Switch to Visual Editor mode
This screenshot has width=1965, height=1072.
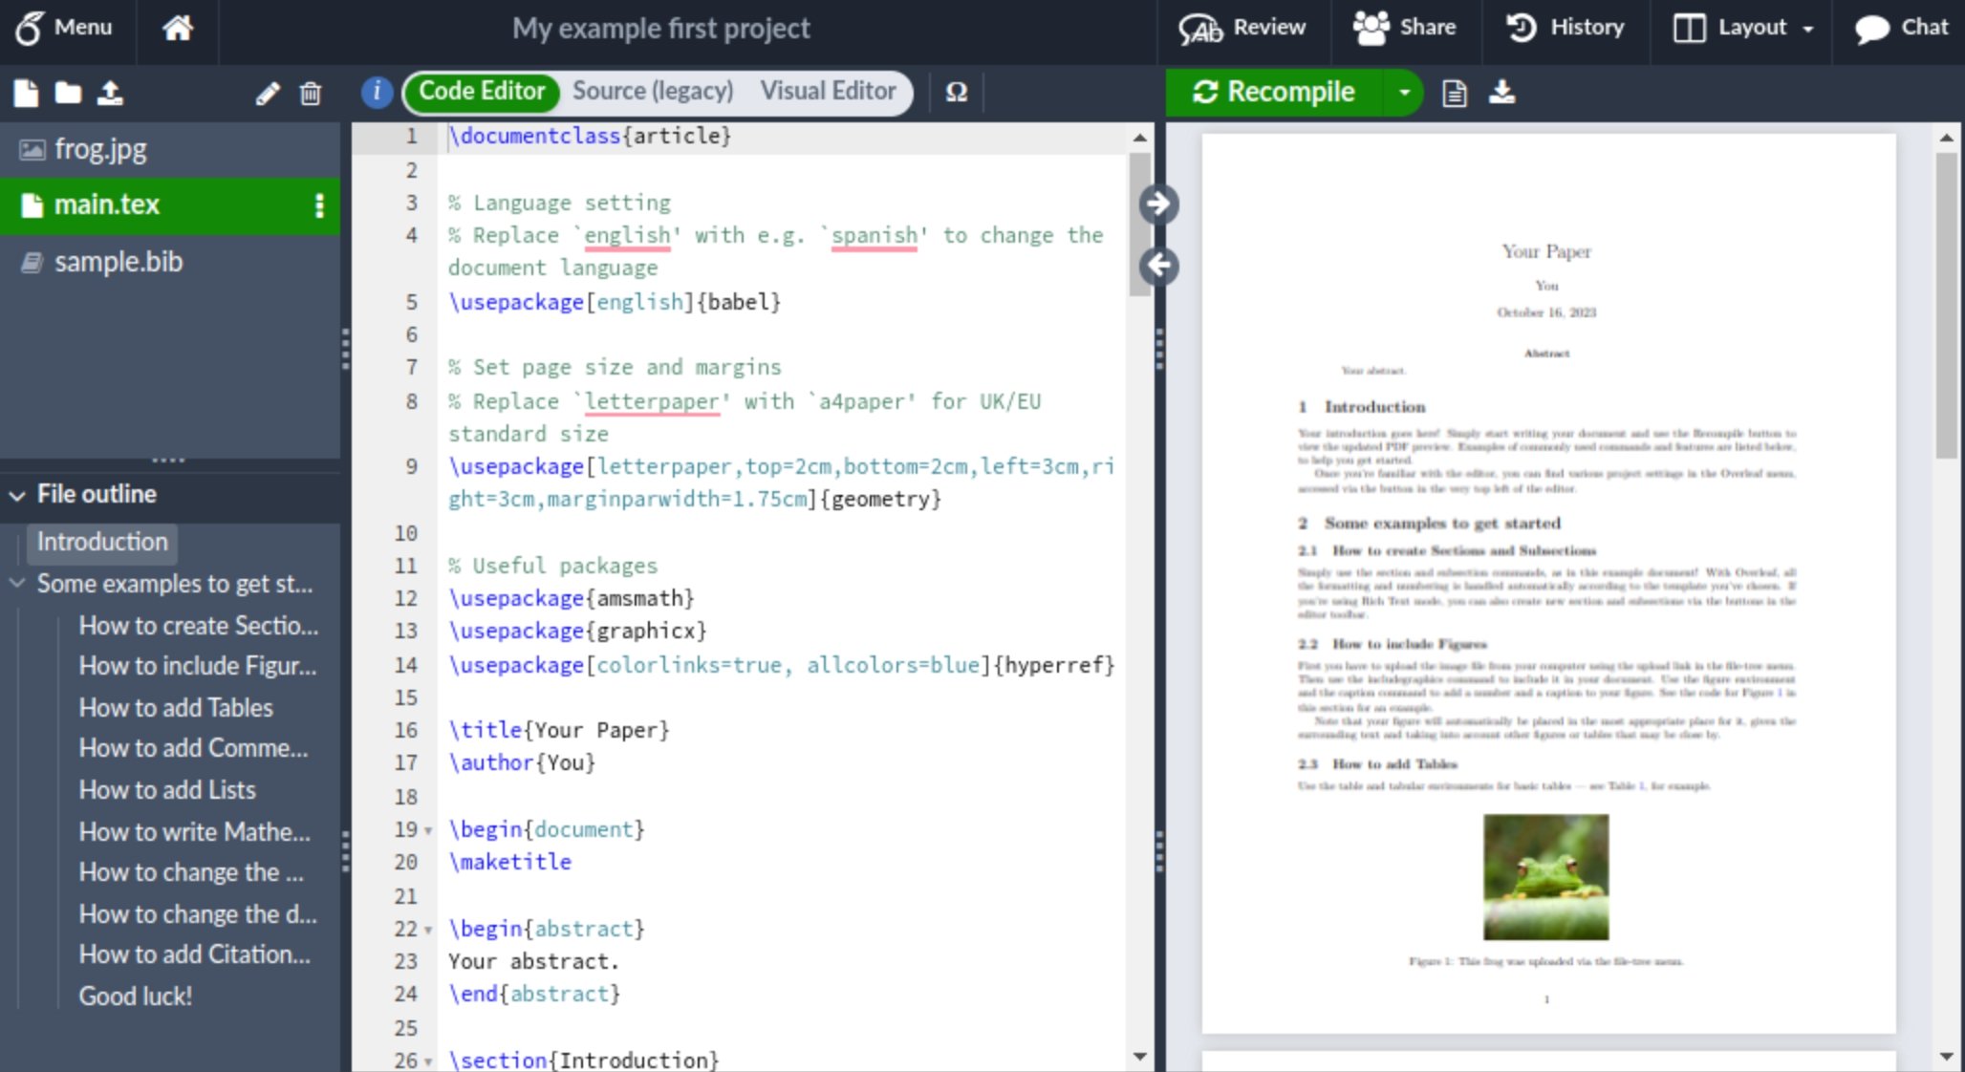click(828, 92)
